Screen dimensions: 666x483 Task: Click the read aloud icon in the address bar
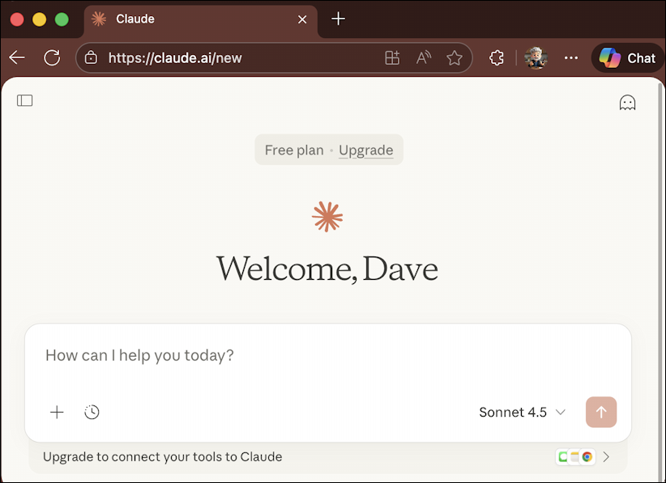pyautogui.click(x=423, y=57)
